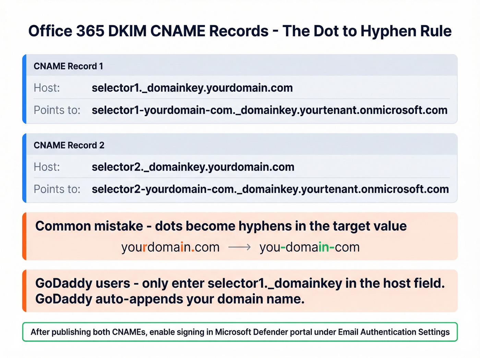This screenshot has height=358, width=480.
Task: Click the your-domain-com converted example text
Action: pos(309,247)
